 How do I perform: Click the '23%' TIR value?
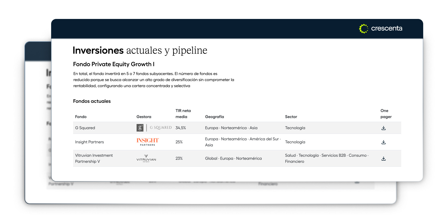[179, 158]
